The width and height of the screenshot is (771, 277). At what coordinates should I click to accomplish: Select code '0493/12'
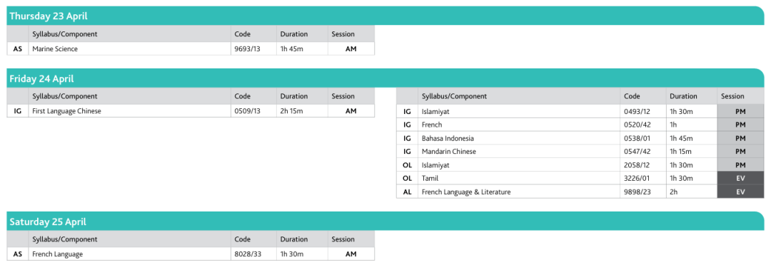(642, 111)
